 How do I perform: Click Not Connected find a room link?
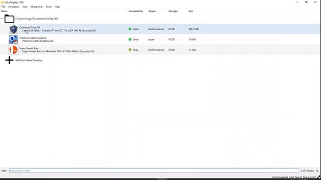(293, 177)
